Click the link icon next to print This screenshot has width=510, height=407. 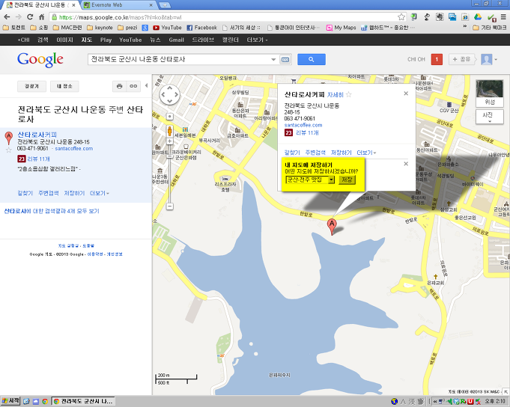click(133, 86)
